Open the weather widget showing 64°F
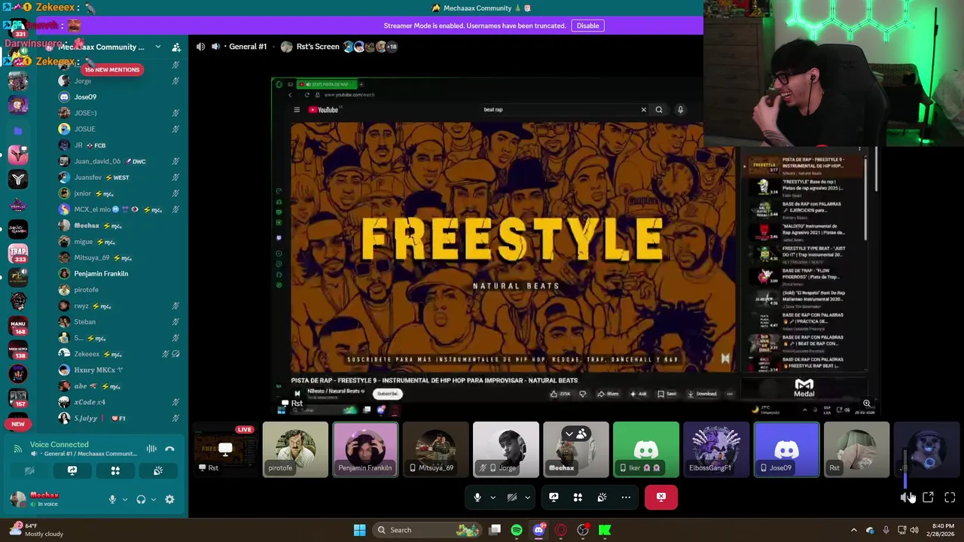Viewport: 964px width, 542px height. (x=36, y=530)
